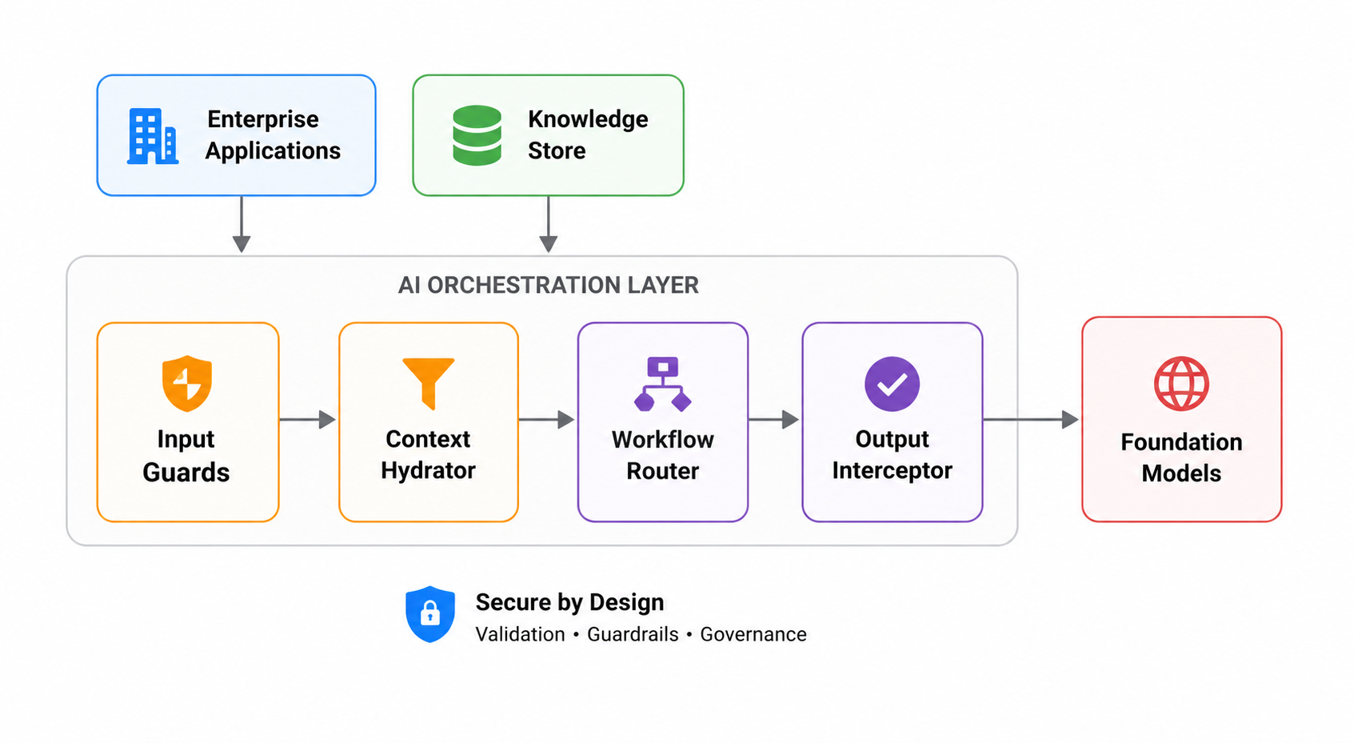Click the Workflow Router label

point(663,455)
